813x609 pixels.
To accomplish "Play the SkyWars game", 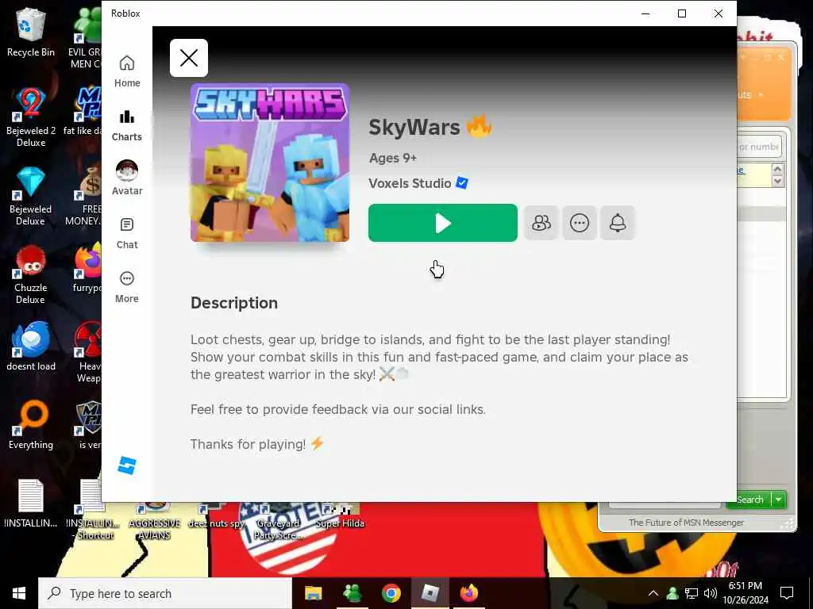I will click(443, 223).
